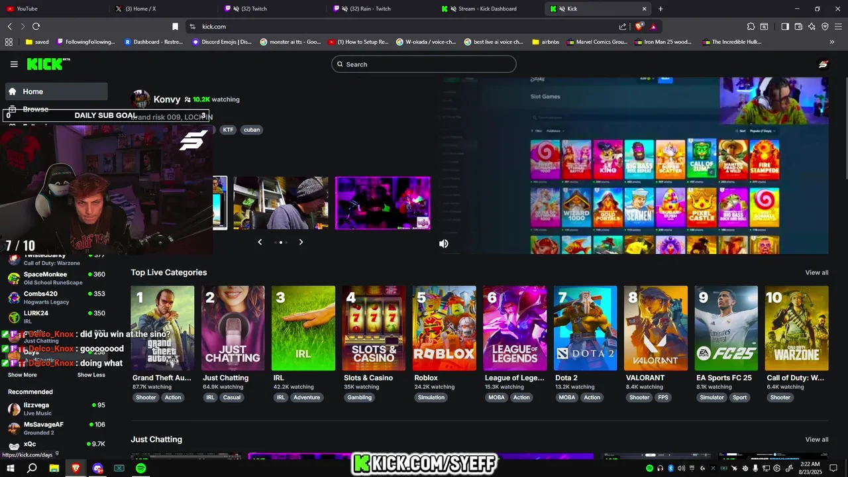Viewport: 848px width, 477px height.
Task: Expand the hidden bookmarks overflow chevron
Action: click(x=832, y=42)
